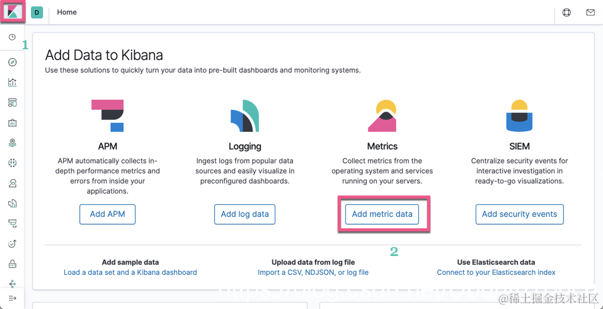Screen dimensions: 603x309
Task: Click the Add log data button
Action: pyautogui.click(x=244, y=214)
